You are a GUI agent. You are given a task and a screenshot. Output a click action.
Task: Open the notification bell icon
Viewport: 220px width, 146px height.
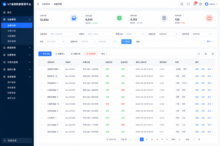[194, 4]
